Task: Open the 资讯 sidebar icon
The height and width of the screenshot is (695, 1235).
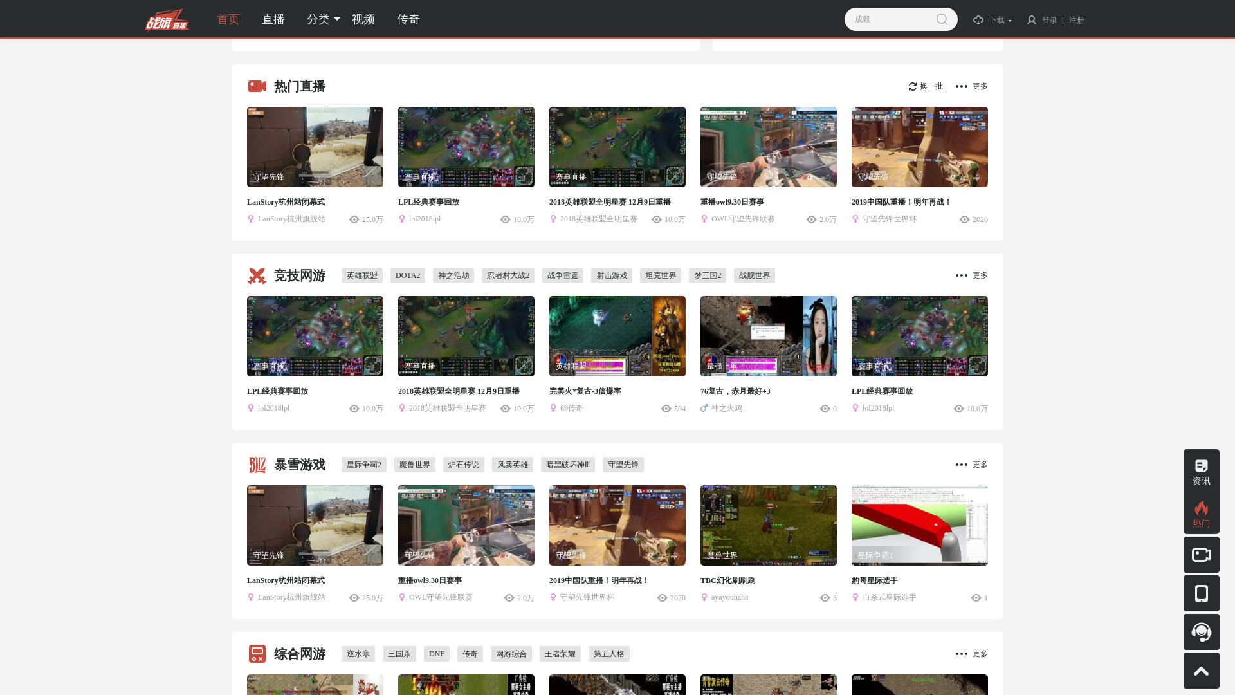Action: 1202,472
